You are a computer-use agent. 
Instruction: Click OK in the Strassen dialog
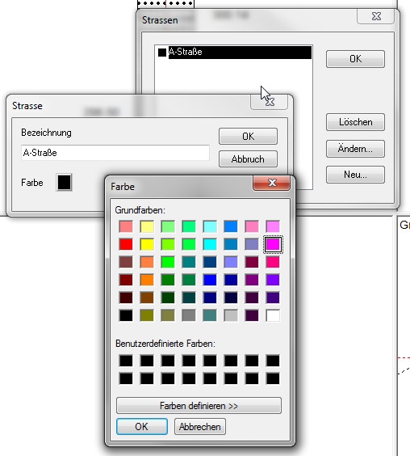pyautogui.click(x=355, y=59)
